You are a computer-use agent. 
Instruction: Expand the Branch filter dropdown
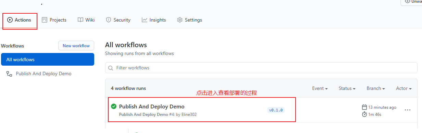pyautogui.click(x=376, y=88)
